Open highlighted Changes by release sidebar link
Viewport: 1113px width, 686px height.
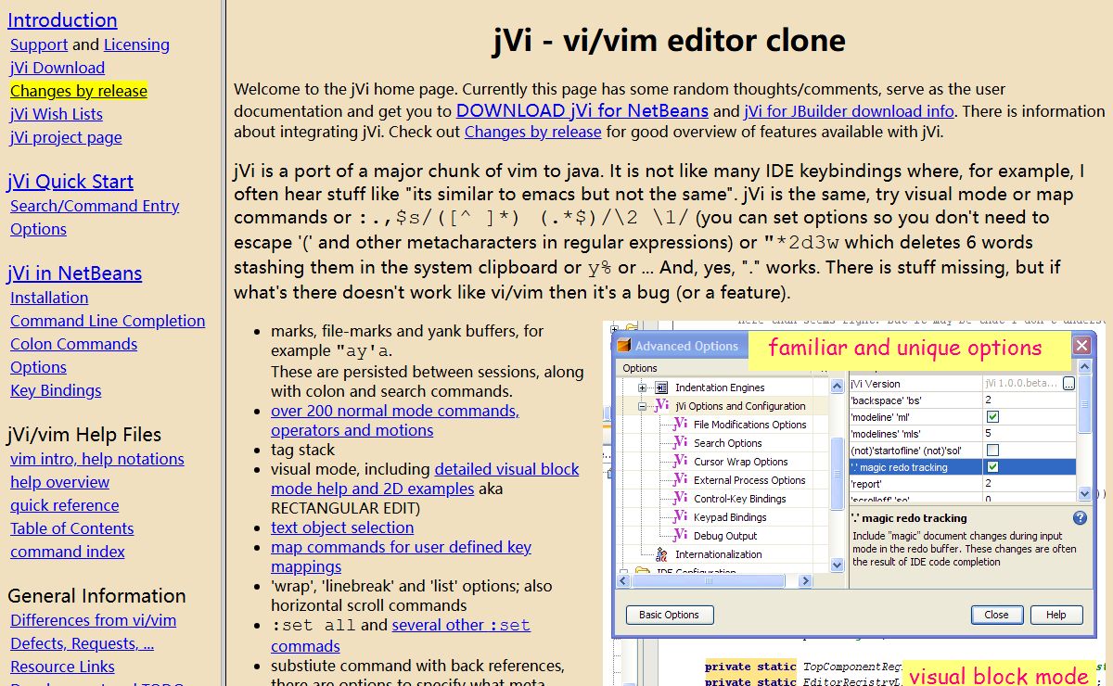79,91
